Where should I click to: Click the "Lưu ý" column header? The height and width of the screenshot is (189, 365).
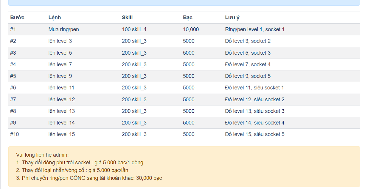click(x=232, y=18)
